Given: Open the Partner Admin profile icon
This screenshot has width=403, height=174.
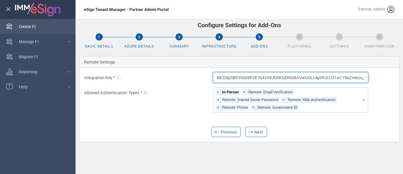Looking at the screenshot, I should [x=391, y=9].
